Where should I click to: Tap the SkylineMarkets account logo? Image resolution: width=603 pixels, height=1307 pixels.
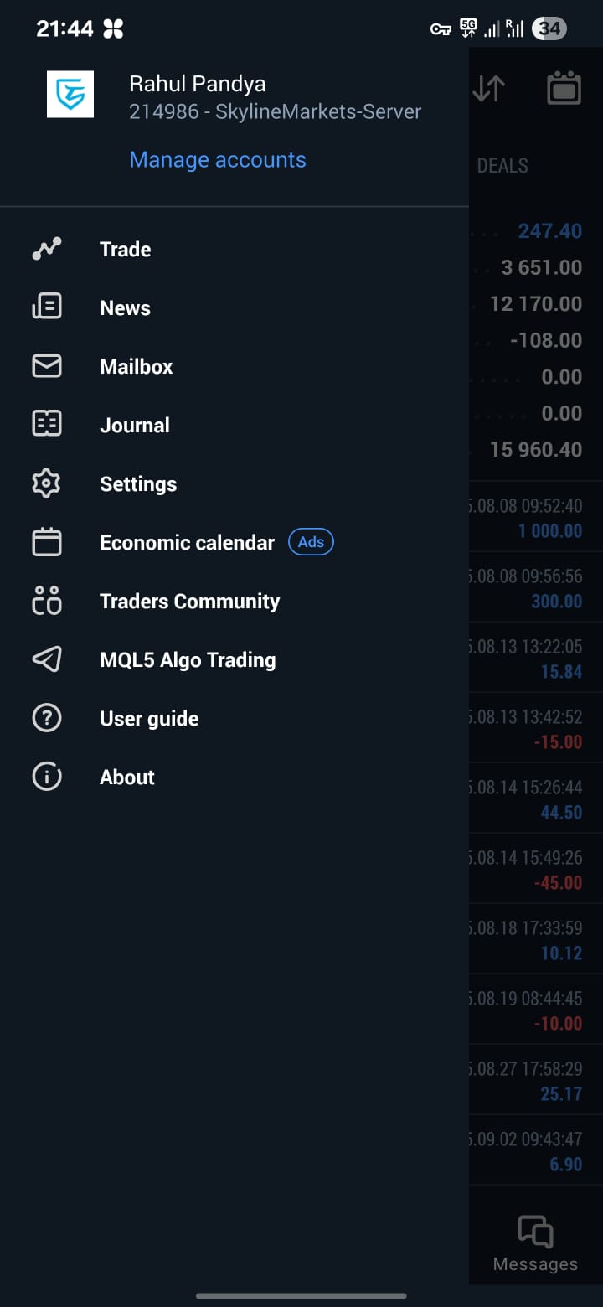(x=70, y=94)
